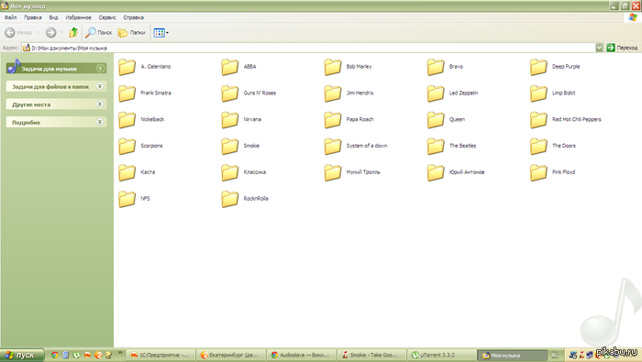Switch to Audioslave Chrome taskbar window
Image resolution: width=642 pixels, height=362 pixels.
[302, 355]
